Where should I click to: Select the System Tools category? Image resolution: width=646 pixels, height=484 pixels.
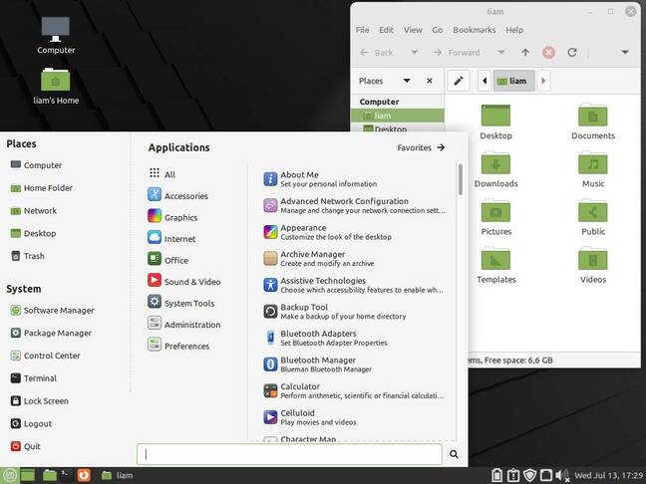180,303
